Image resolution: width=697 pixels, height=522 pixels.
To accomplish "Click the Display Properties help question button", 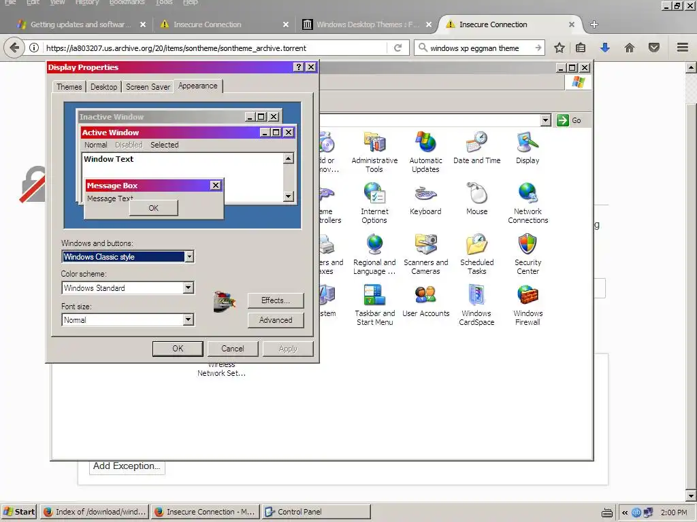I will coord(299,67).
